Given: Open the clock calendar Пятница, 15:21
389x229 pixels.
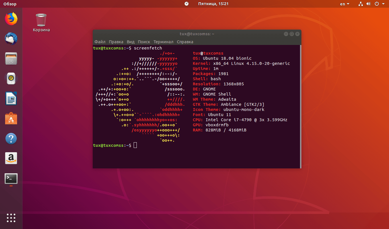Looking at the screenshot, I should pyautogui.click(x=213, y=4).
